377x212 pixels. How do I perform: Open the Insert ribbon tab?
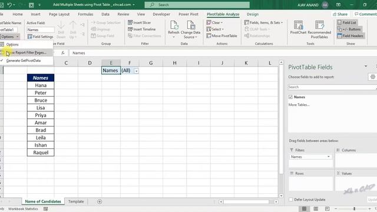[35, 14]
